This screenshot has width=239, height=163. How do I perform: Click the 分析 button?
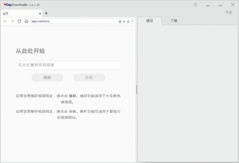pos(89,78)
